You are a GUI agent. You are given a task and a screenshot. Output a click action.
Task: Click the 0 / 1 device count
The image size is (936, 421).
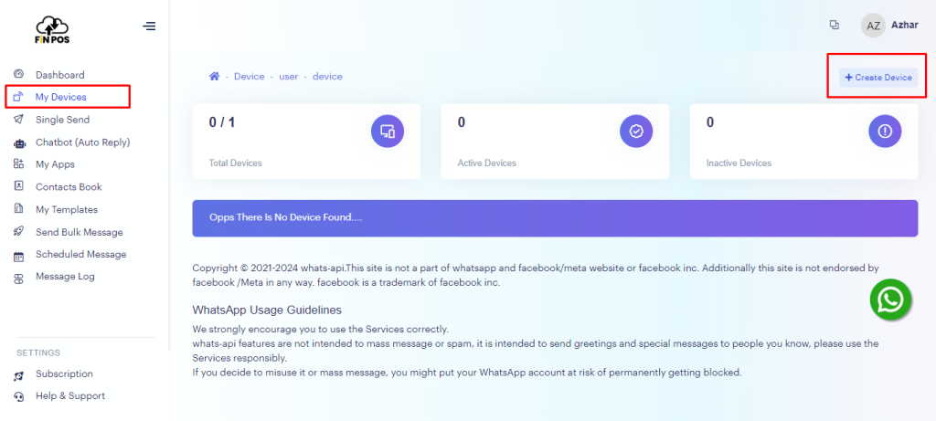[x=221, y=123]
